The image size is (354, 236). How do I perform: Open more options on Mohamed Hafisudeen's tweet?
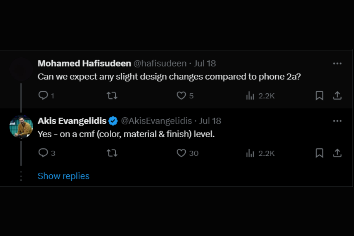tap(337, 63)
